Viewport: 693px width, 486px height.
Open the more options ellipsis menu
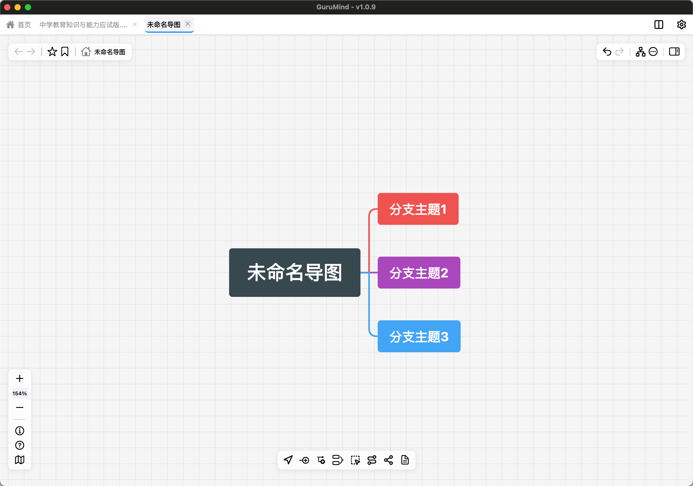click(x=653, y=51)
